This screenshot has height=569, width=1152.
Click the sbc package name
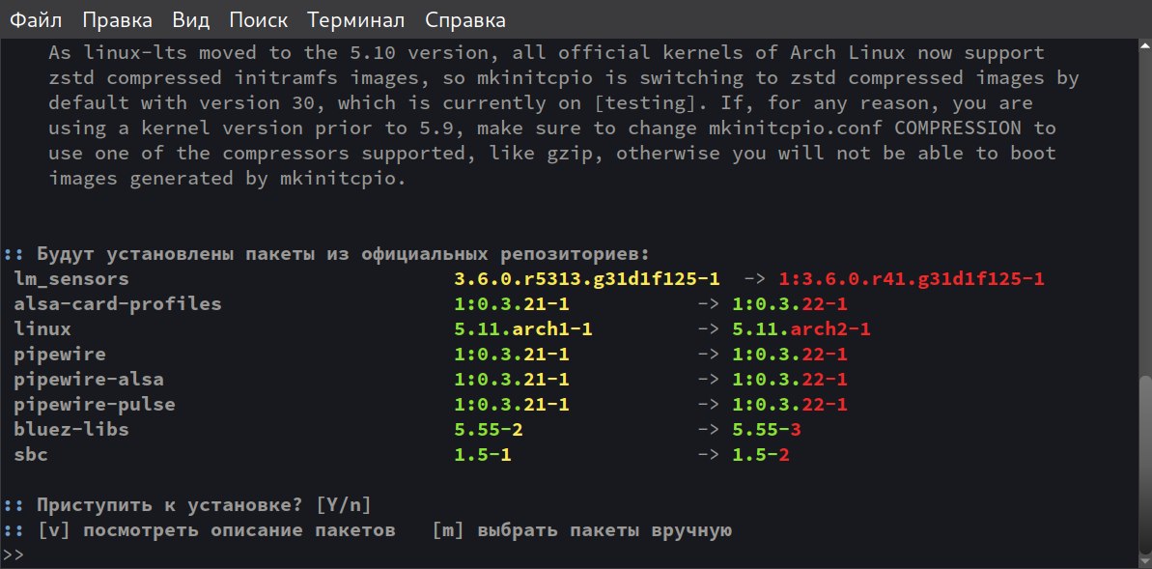pos(31,455)
